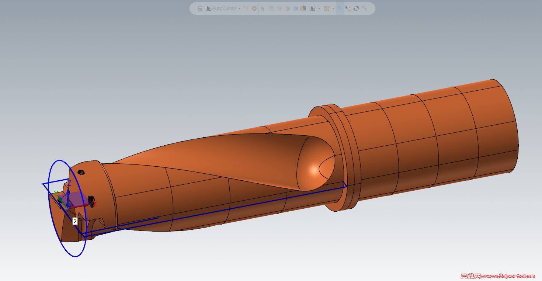This screenshot has width=542, height=281.
Task: Click the green Y axis label on gnomon
Action: [x=56, y=193]
